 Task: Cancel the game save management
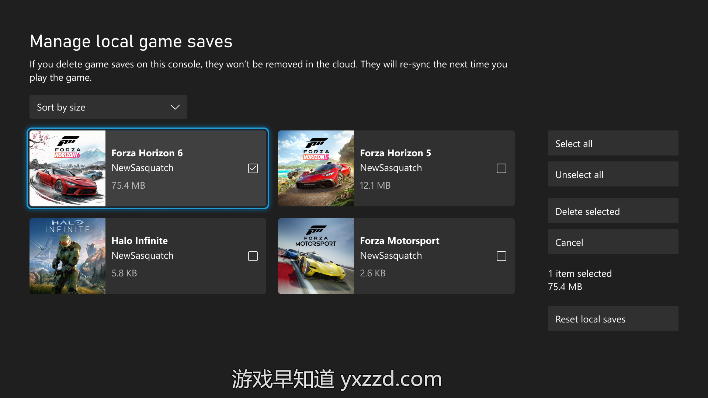click(613, 242)
